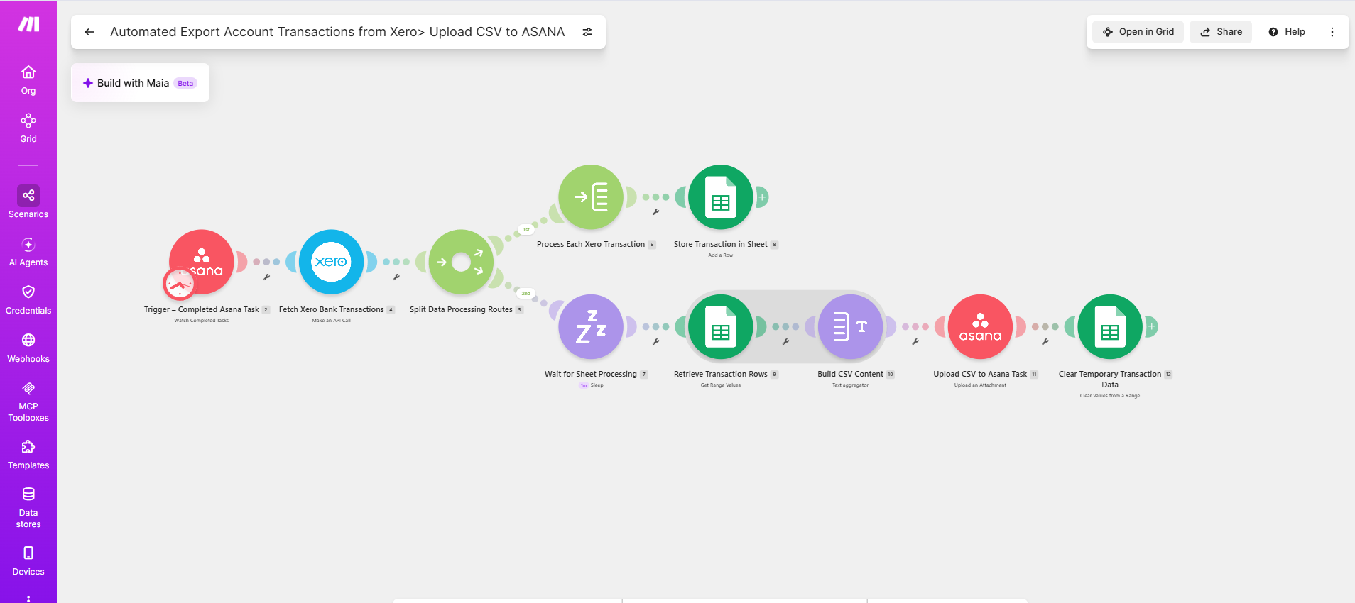Select the Asana trigger module

tap(202, 262)
